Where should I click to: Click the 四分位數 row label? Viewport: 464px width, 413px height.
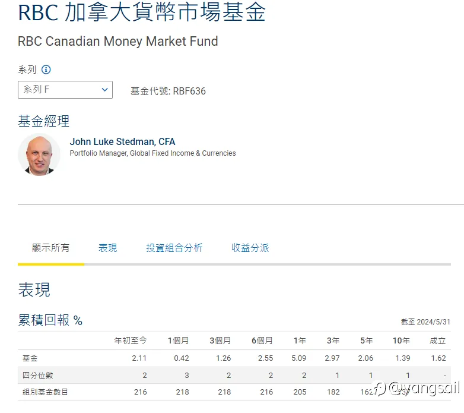tap(38, 376)
